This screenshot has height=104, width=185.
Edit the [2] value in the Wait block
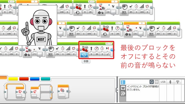tap(108, 12)
